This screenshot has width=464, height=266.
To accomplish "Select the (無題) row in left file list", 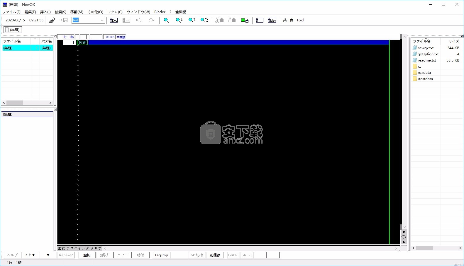I will click(28, 48).
